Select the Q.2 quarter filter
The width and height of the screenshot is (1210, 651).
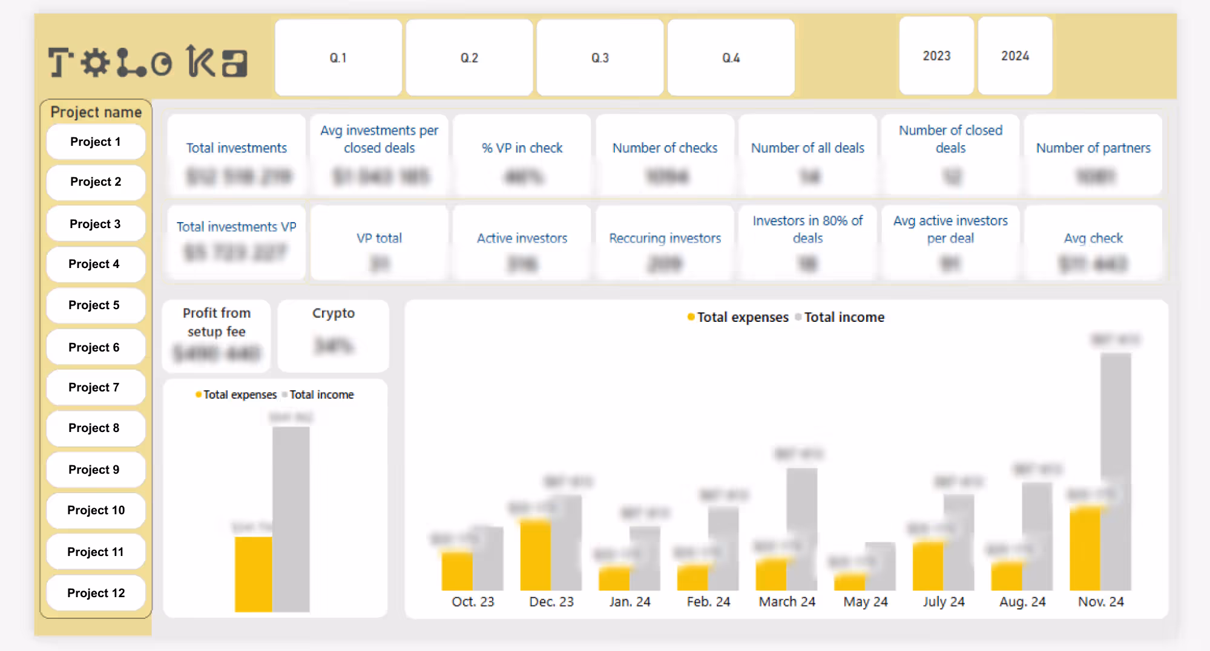pos(469,57)
